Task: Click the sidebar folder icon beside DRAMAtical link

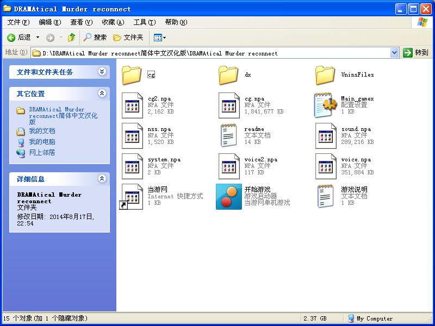Action: (20, 110)
